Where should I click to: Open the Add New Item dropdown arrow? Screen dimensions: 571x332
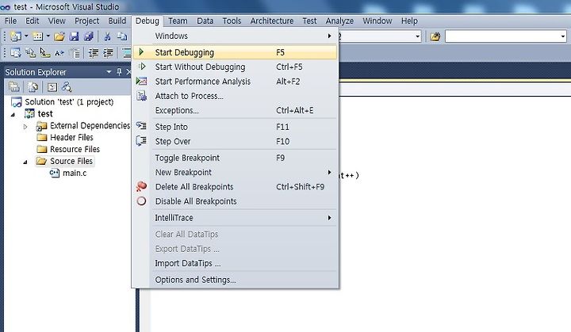pos(48,36)
